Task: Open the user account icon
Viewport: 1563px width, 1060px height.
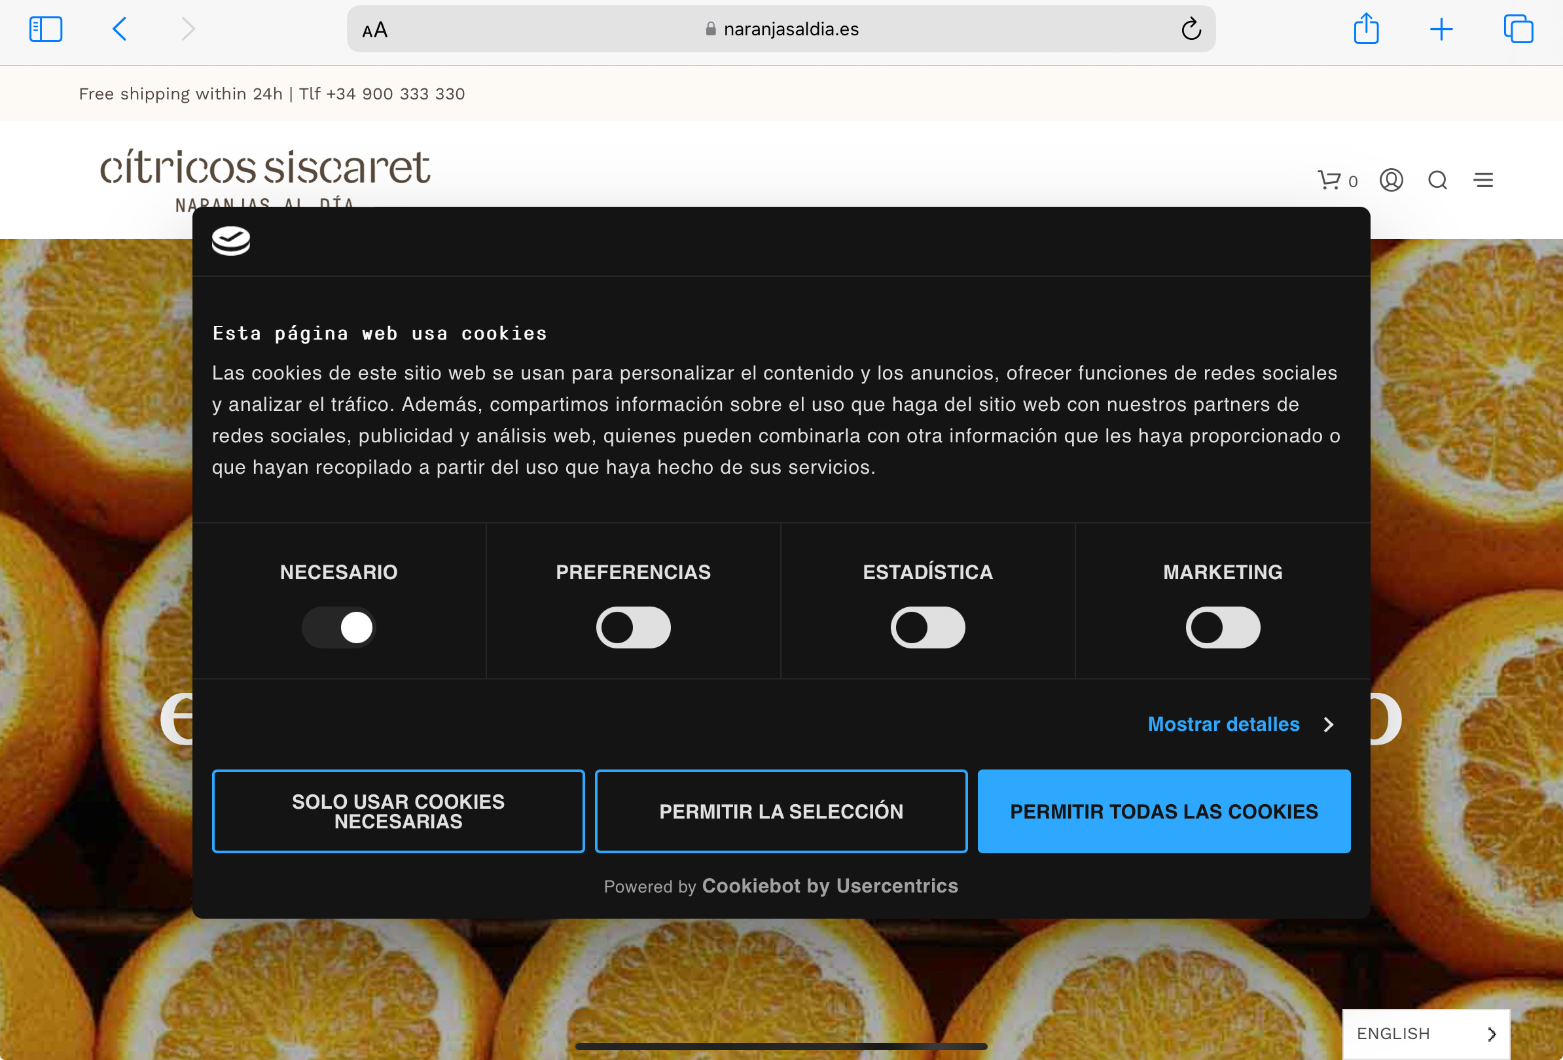Action: tap(1391, 179)
